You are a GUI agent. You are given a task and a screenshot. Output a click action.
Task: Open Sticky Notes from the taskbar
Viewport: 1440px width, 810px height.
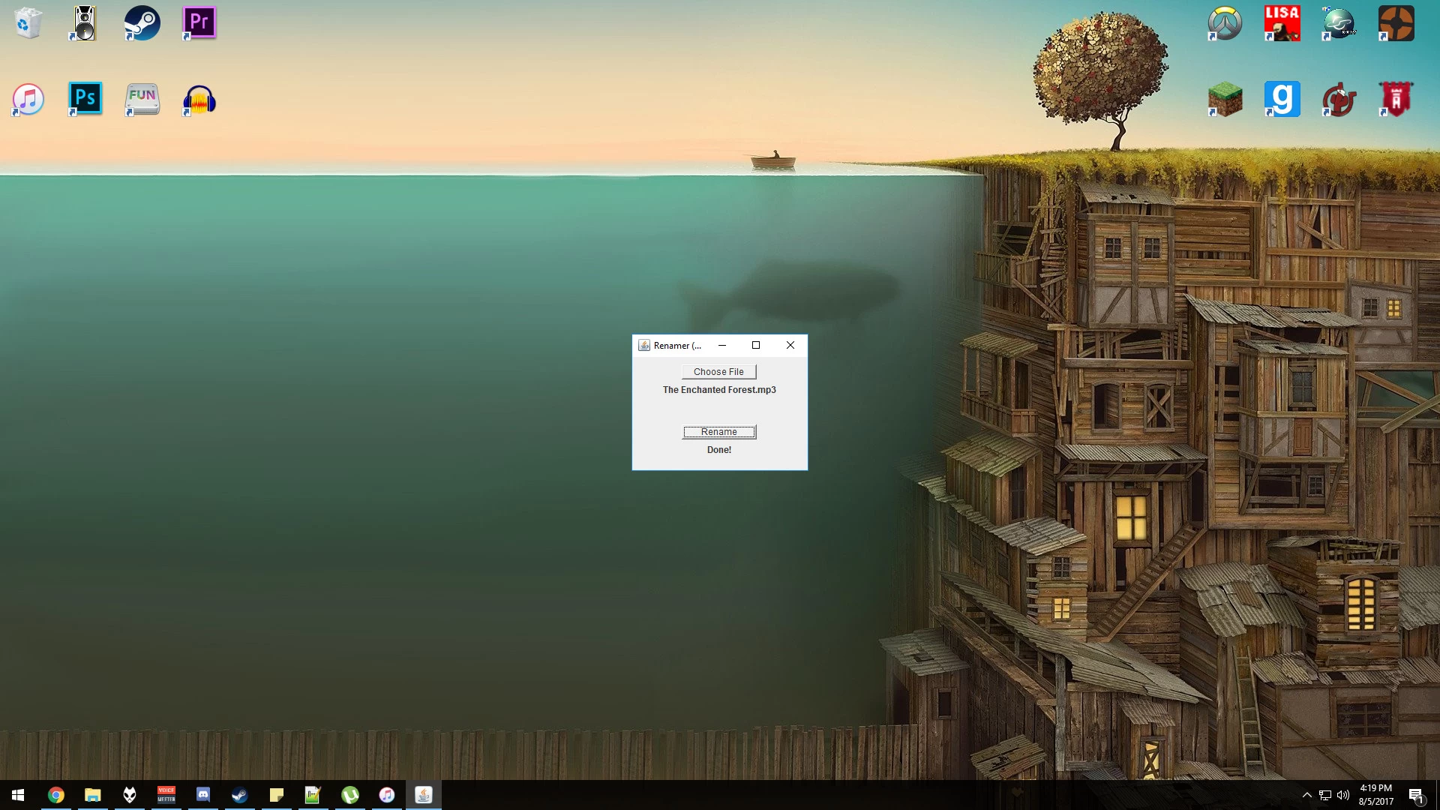277,795
